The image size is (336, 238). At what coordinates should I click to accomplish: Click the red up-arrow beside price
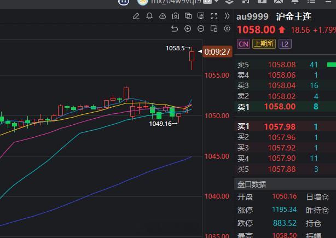282,30
